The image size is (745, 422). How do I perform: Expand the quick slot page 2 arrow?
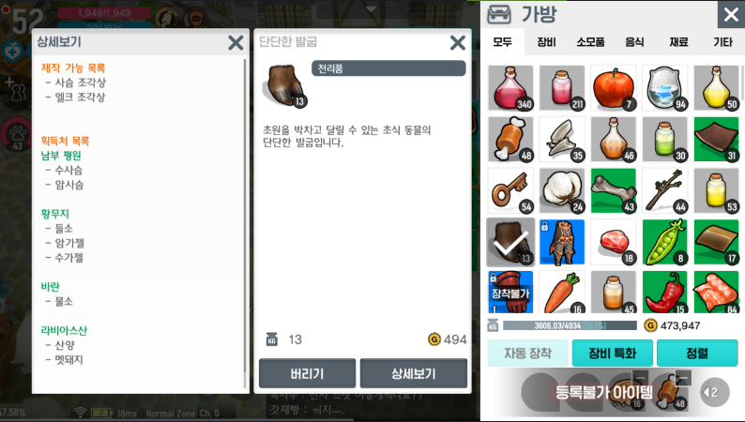pyautogui.click(x=715, y=392)
